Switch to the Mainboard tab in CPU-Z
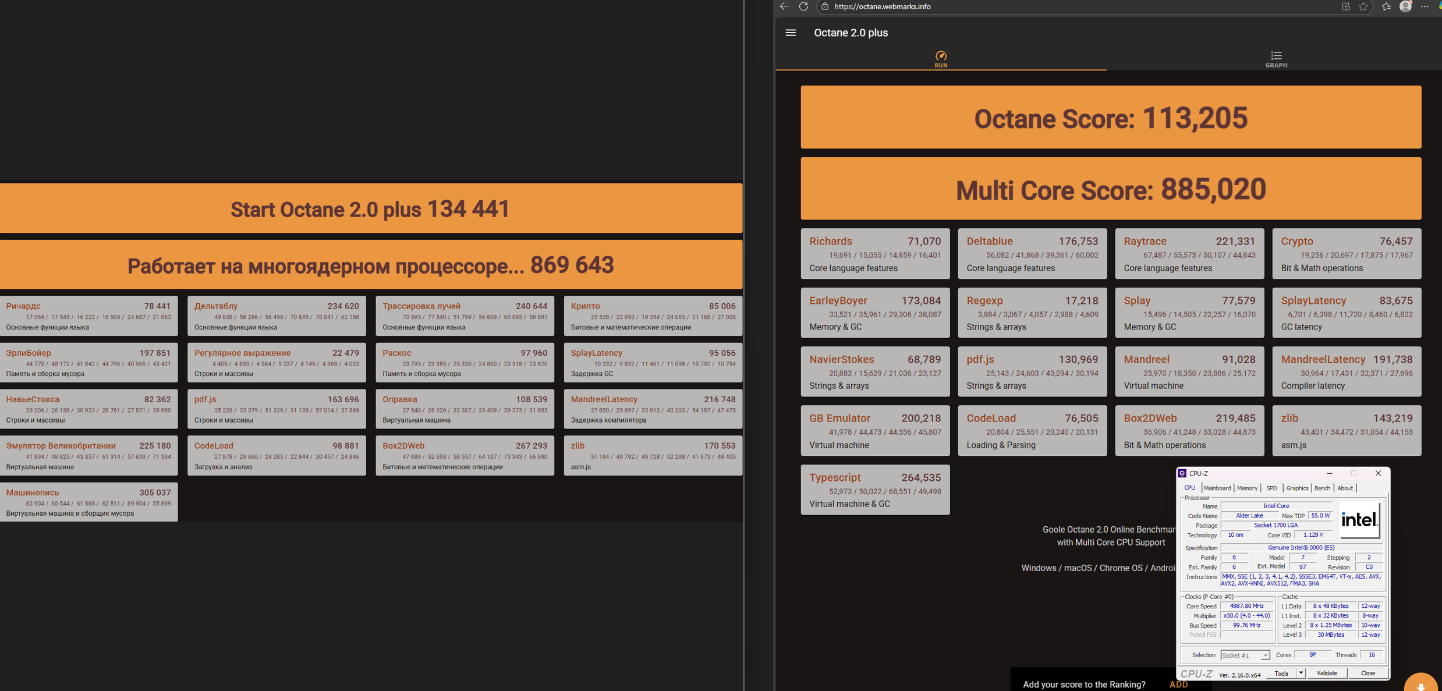Screen dimensions: 1442x691 [x=1217, y=488]
